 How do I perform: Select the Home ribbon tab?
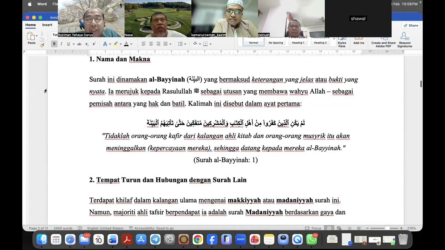click(31, 25)
